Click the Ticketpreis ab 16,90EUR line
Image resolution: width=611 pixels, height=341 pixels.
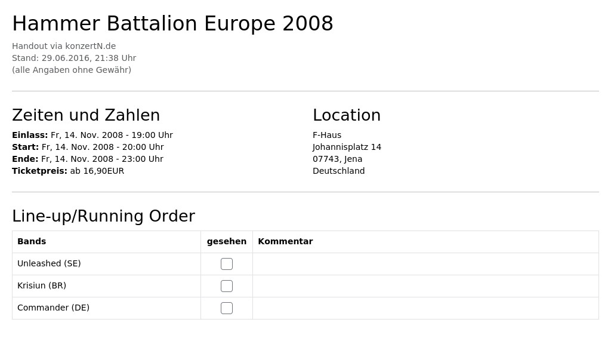point(68,171)
